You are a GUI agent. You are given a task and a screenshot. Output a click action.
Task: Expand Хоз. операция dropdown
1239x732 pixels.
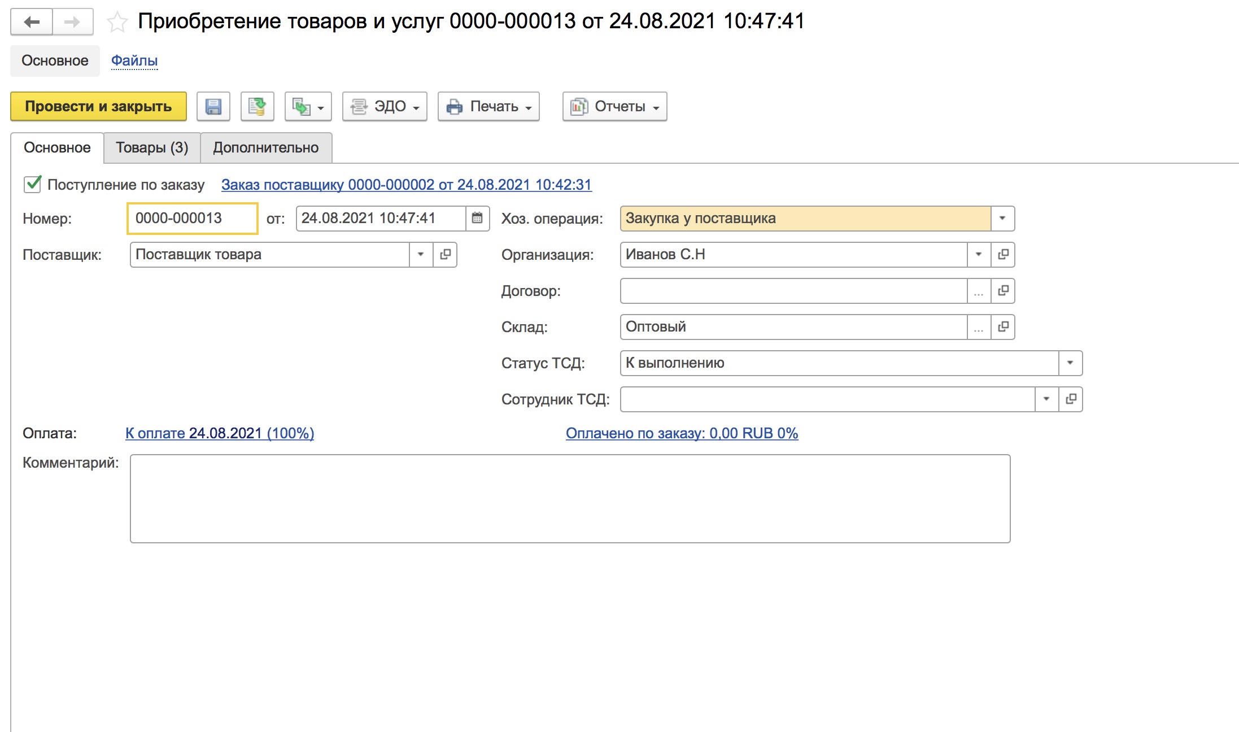(1002, 218)
